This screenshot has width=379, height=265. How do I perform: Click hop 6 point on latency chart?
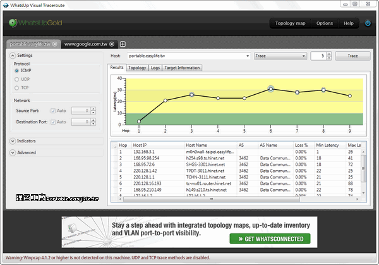click(x=271, y=89)
